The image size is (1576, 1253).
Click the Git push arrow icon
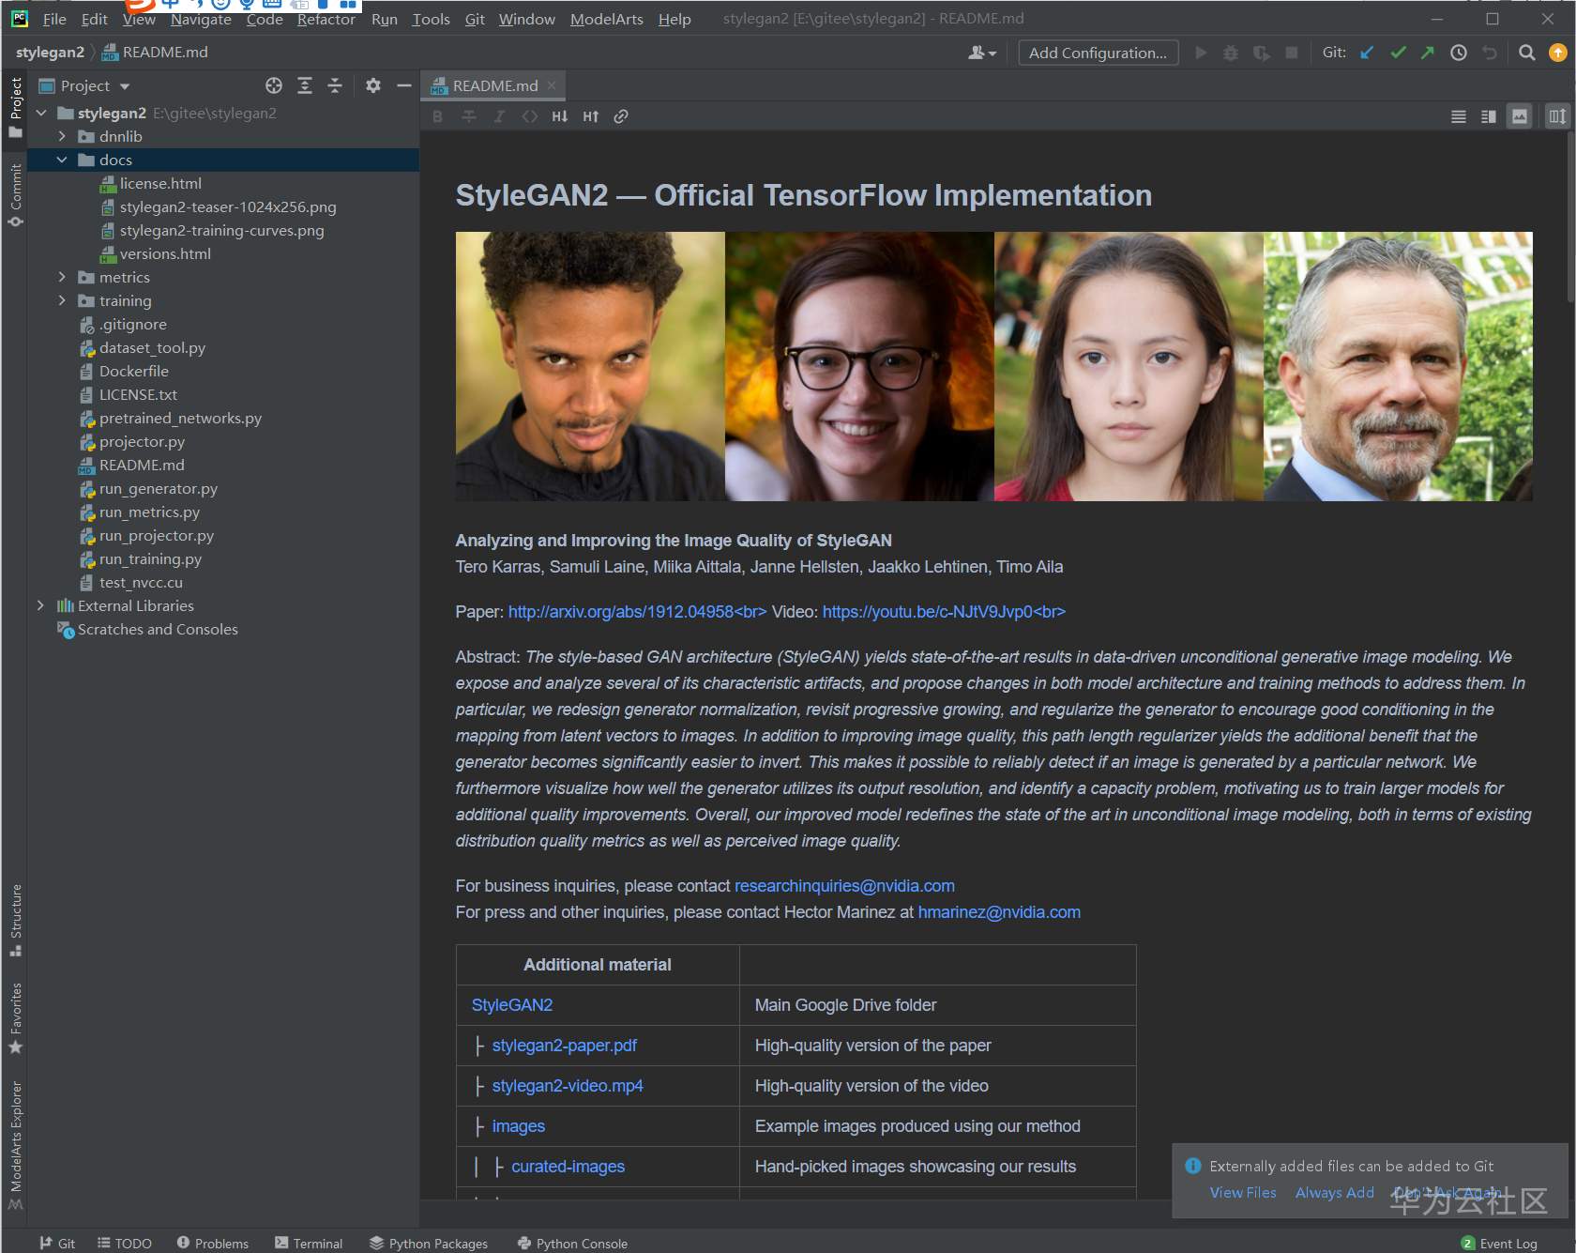(x=1427, y=53)
